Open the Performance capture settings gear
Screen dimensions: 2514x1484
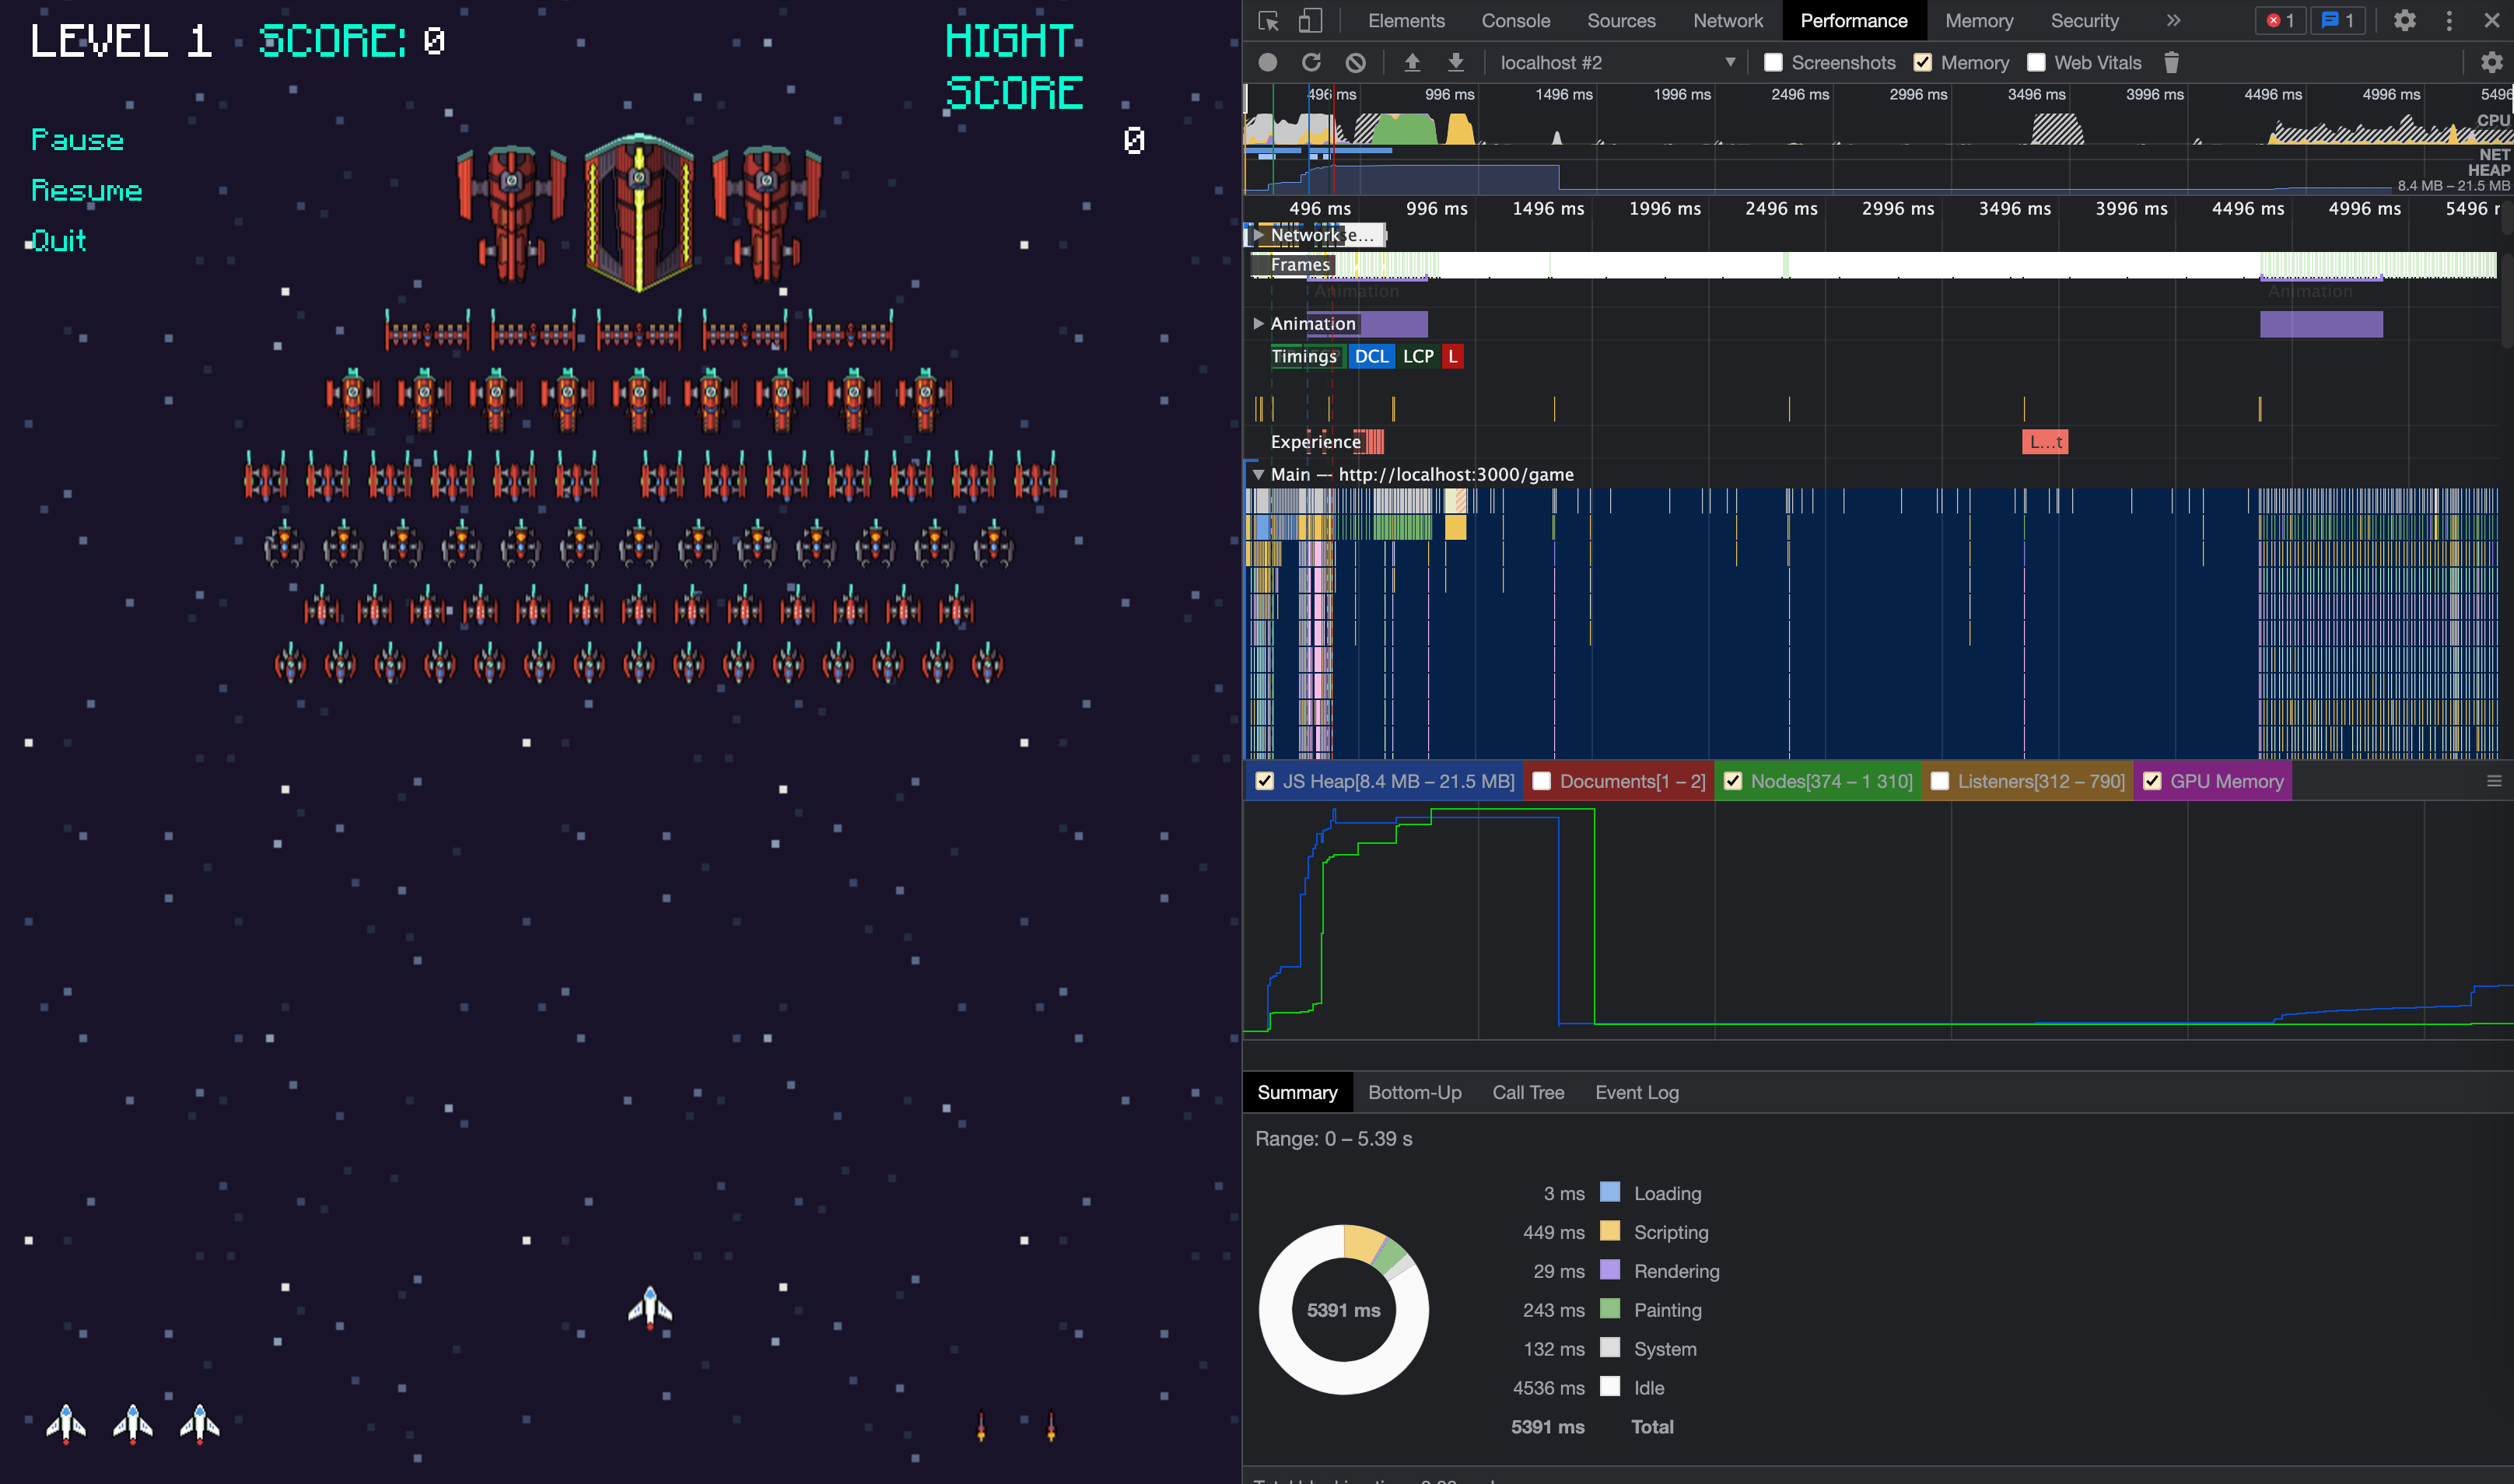pyautogui.click(x=2492, y=62)
